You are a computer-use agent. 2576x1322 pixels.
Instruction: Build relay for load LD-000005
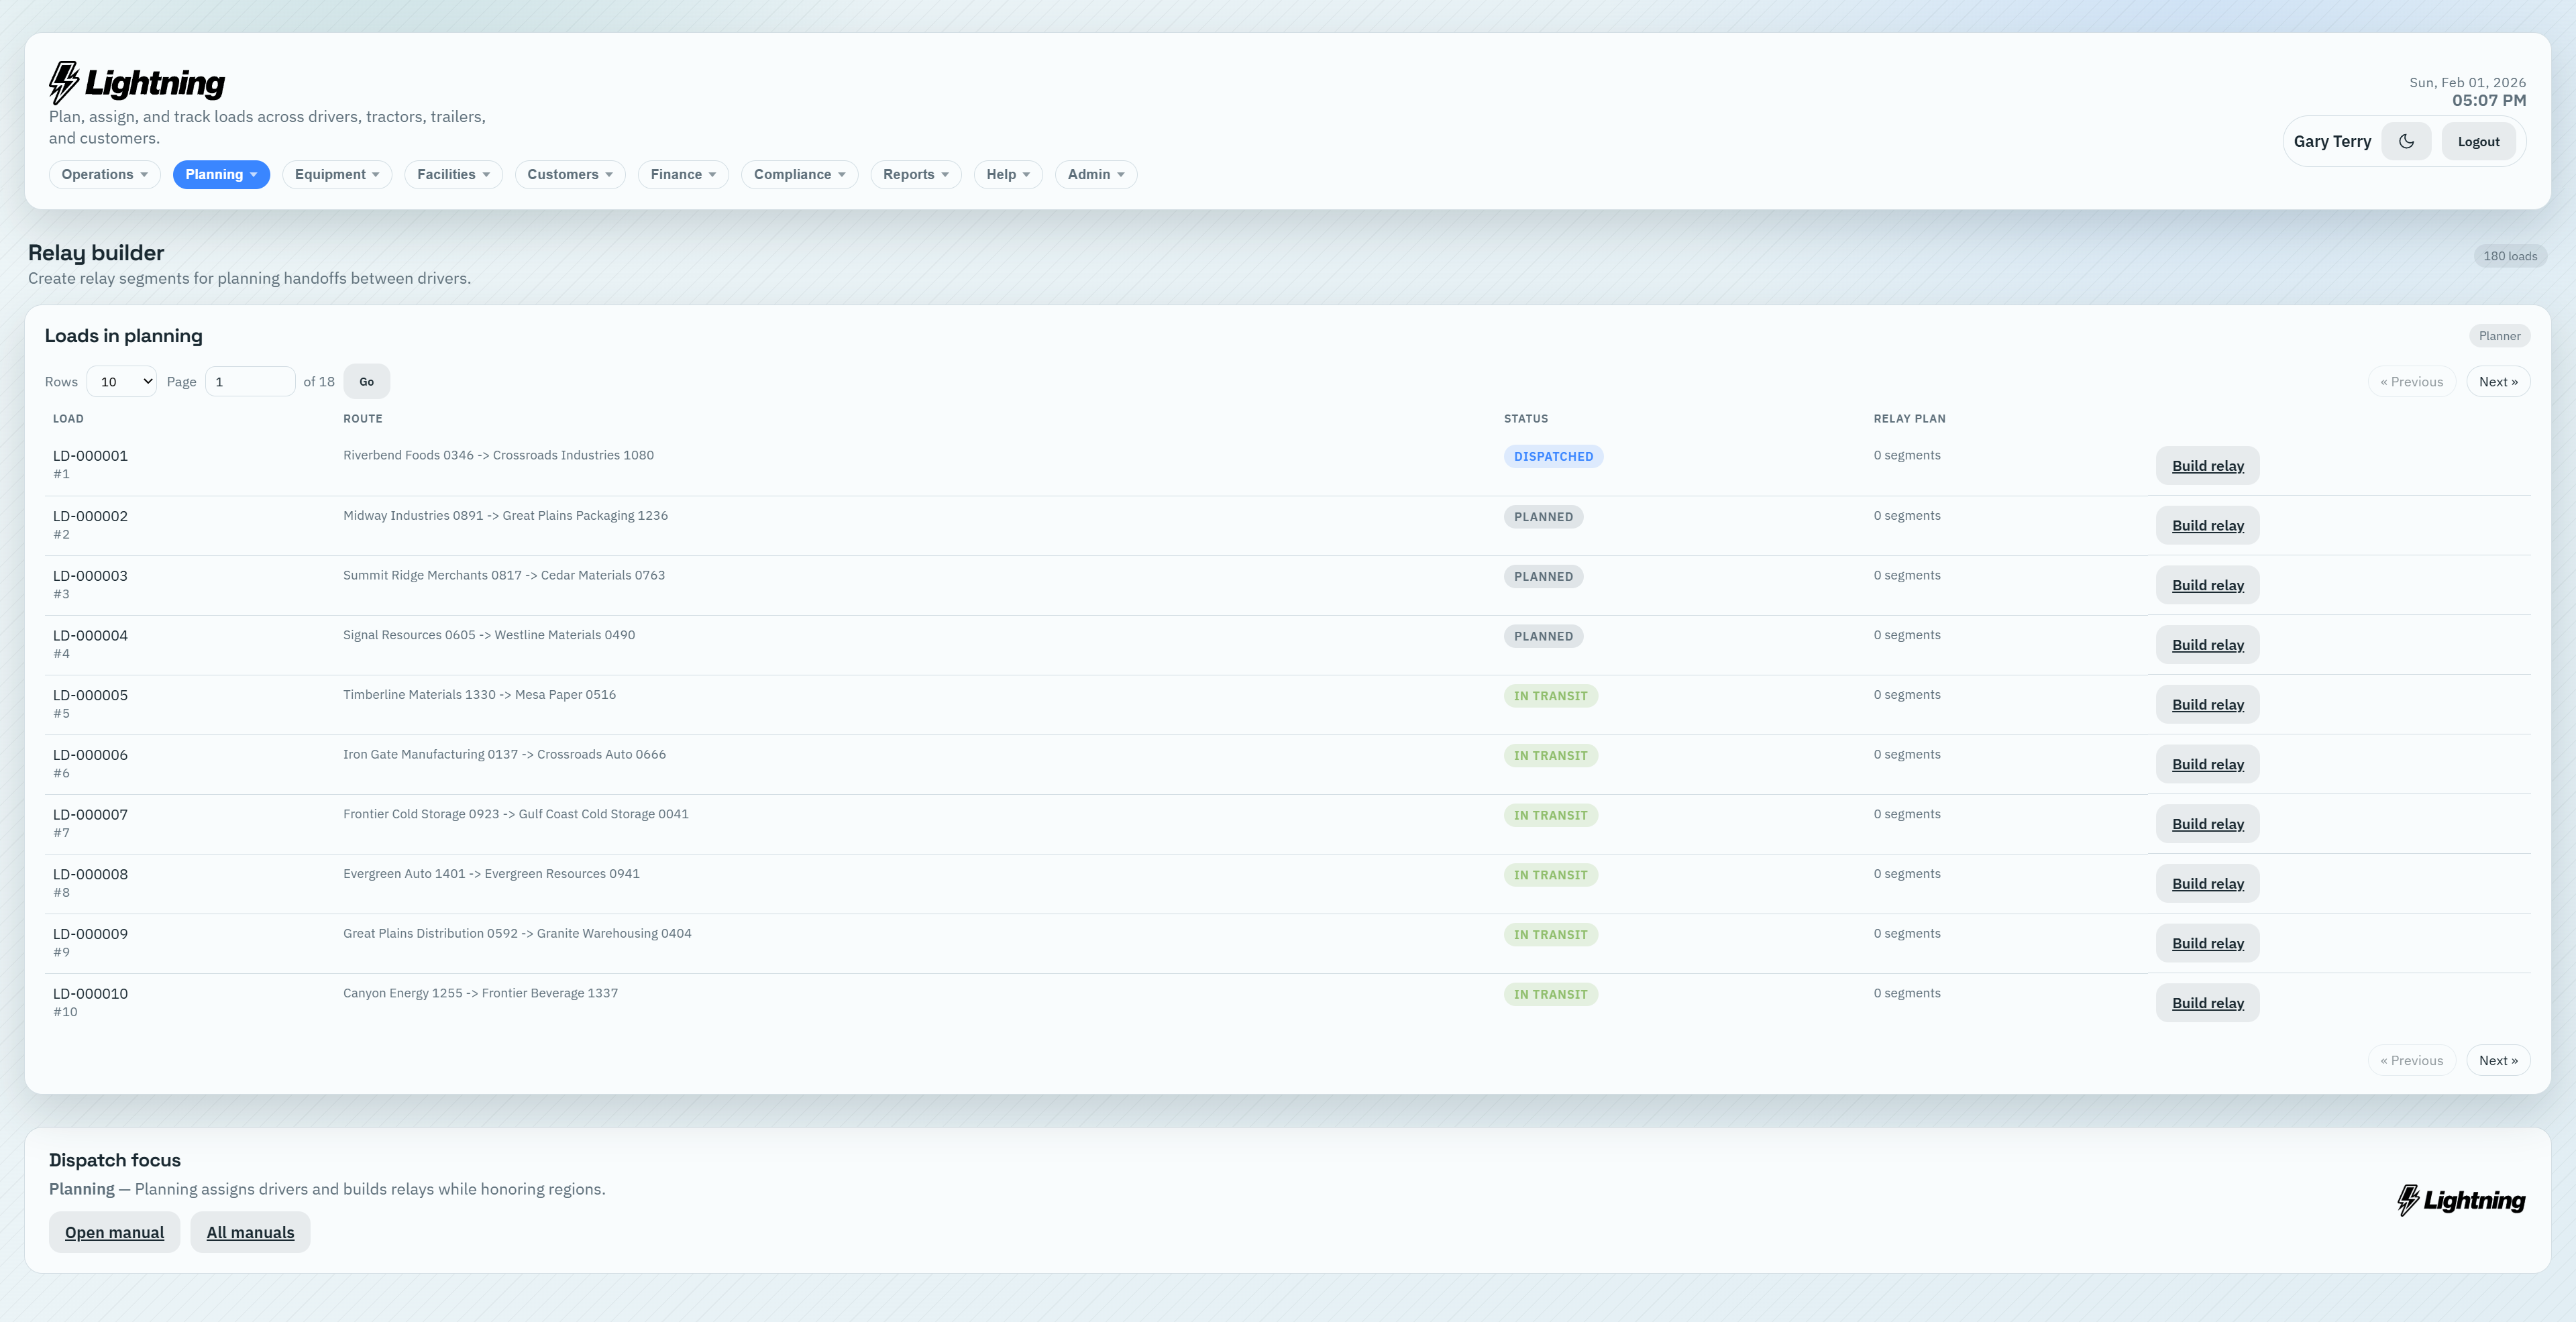pyautogui.click(x=2207, y=704)
